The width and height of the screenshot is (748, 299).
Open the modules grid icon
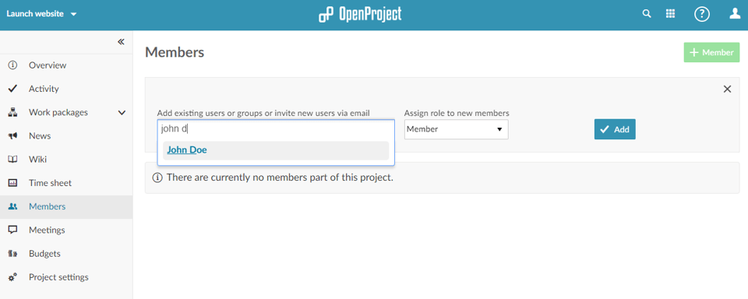(x=670, y=14)
